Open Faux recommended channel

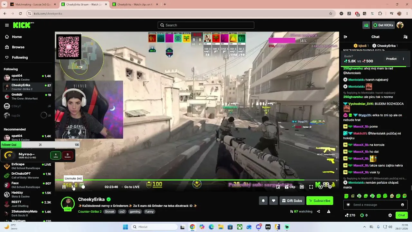[x=27, y=185]
